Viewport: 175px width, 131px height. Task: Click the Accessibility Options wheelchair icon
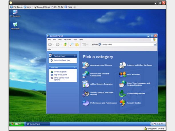click(x=123, y=93)
